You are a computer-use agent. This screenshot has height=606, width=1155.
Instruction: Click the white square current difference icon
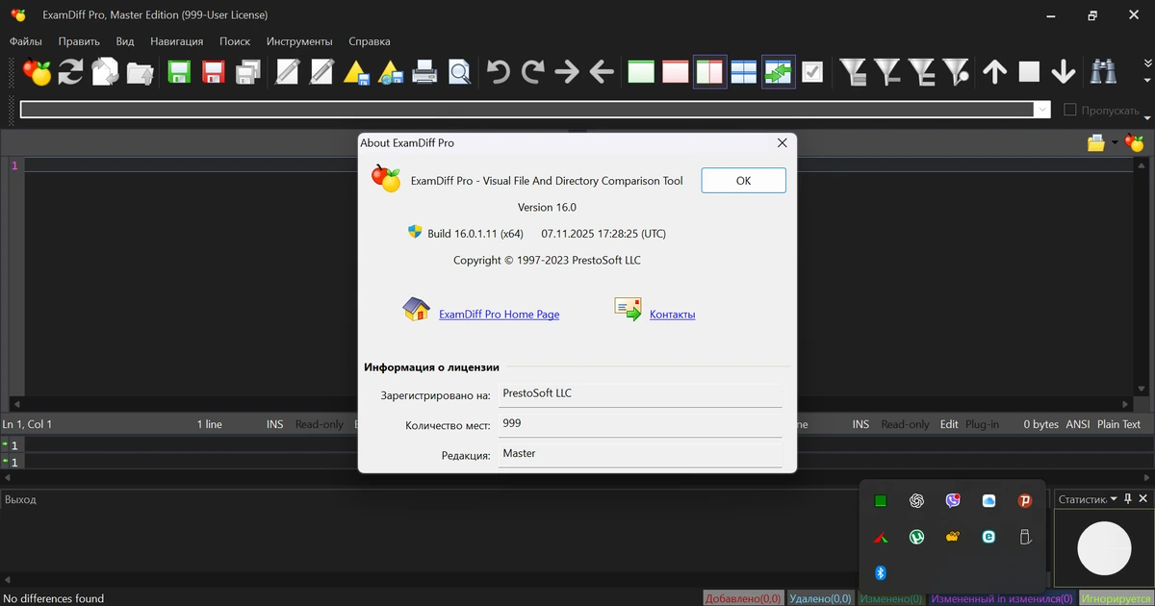pyautogui.click(x=1029, y=72)
